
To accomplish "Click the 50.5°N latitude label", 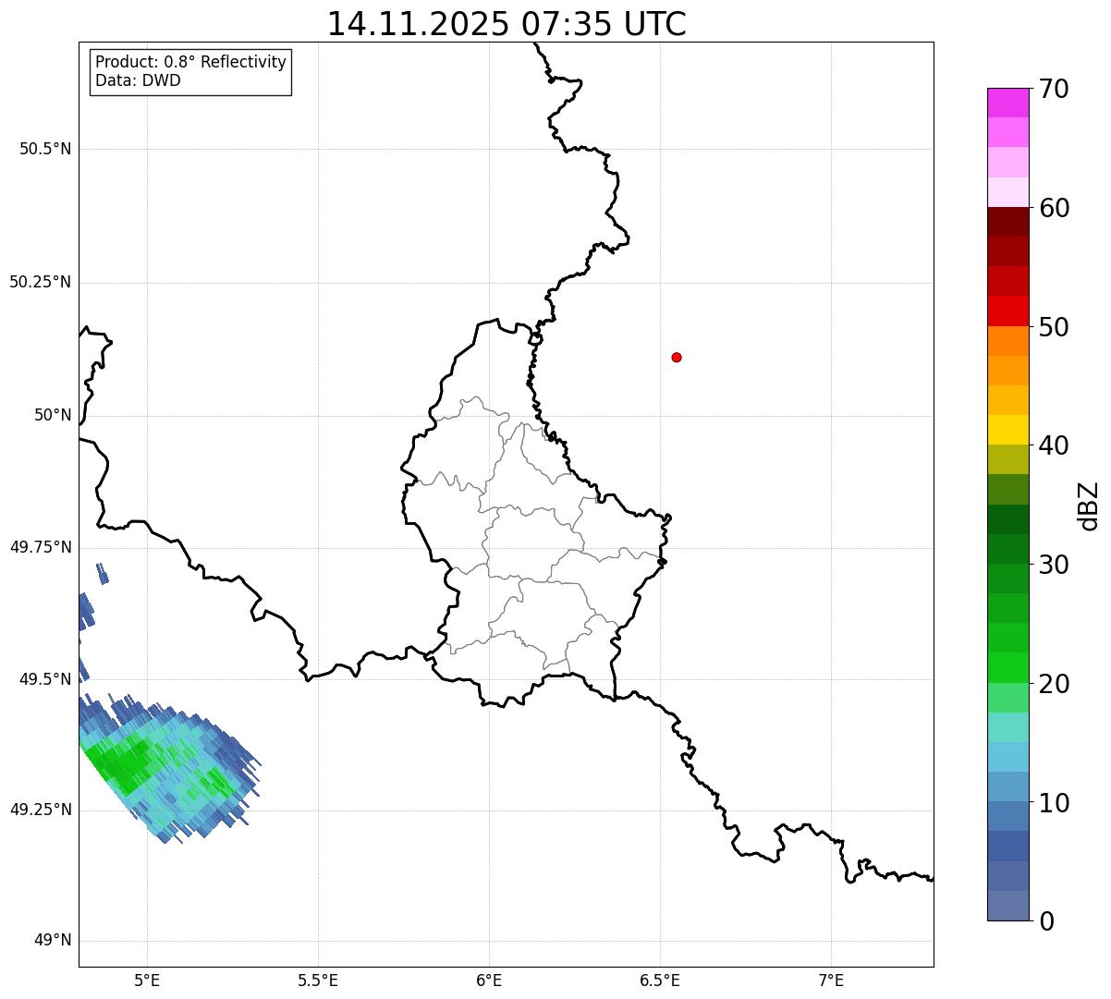I will pos(45,149).
